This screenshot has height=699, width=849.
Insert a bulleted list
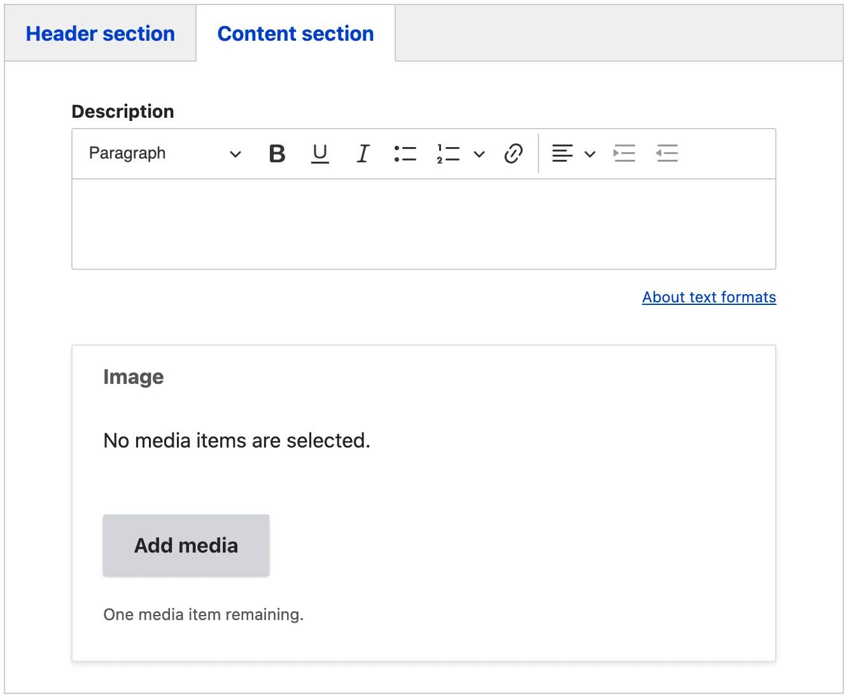[x=405, y=153]
